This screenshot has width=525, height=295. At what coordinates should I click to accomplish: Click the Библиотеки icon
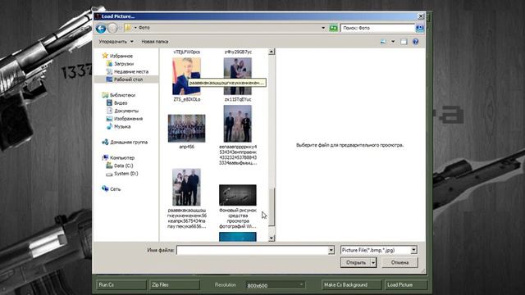[105, 95]
